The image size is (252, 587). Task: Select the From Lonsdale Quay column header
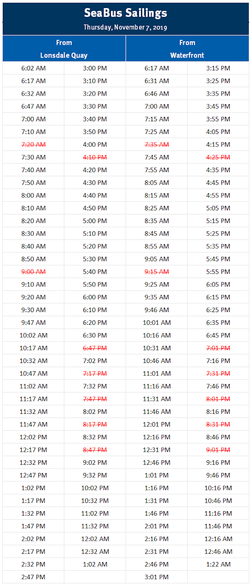[64, 49]
